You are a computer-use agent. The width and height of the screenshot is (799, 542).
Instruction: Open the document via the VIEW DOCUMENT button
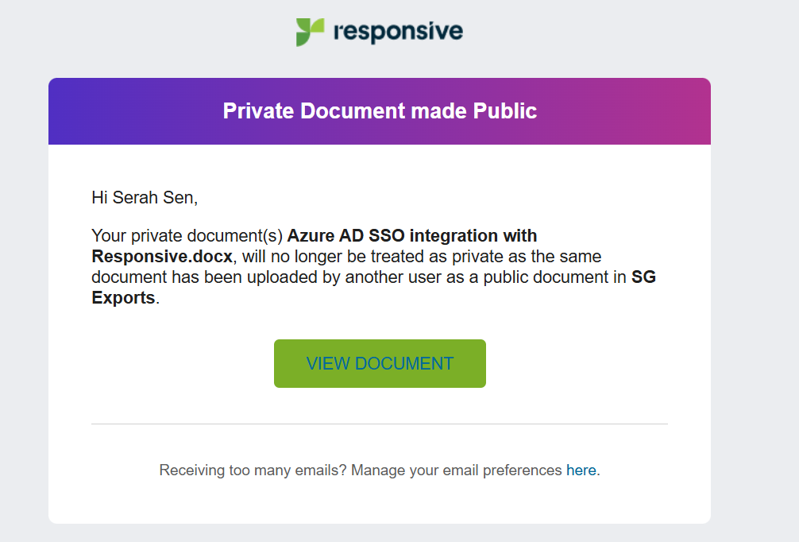(x=380, y=363)
